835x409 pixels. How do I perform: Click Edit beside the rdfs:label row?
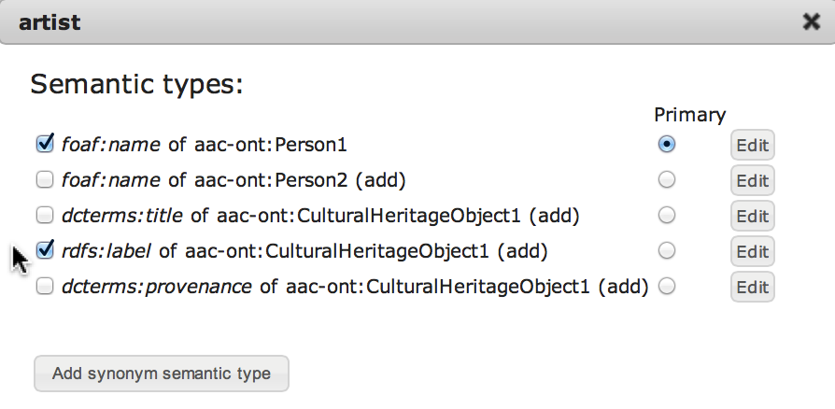(x=752, y=252)
